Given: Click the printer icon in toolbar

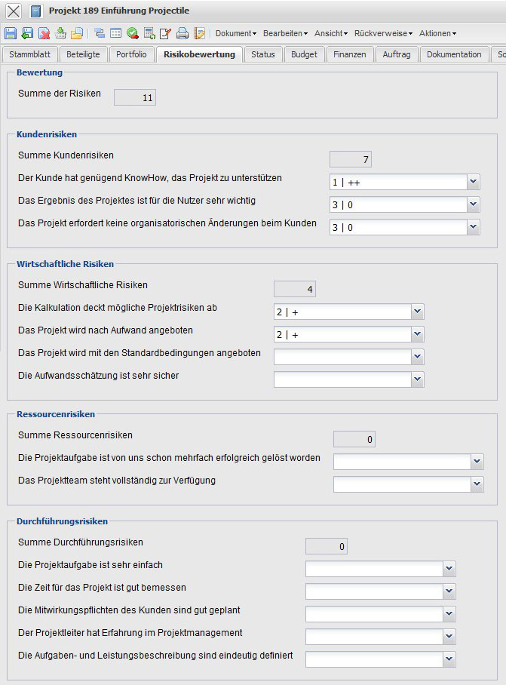Looking at the screenshot, I should click(182, 33).
